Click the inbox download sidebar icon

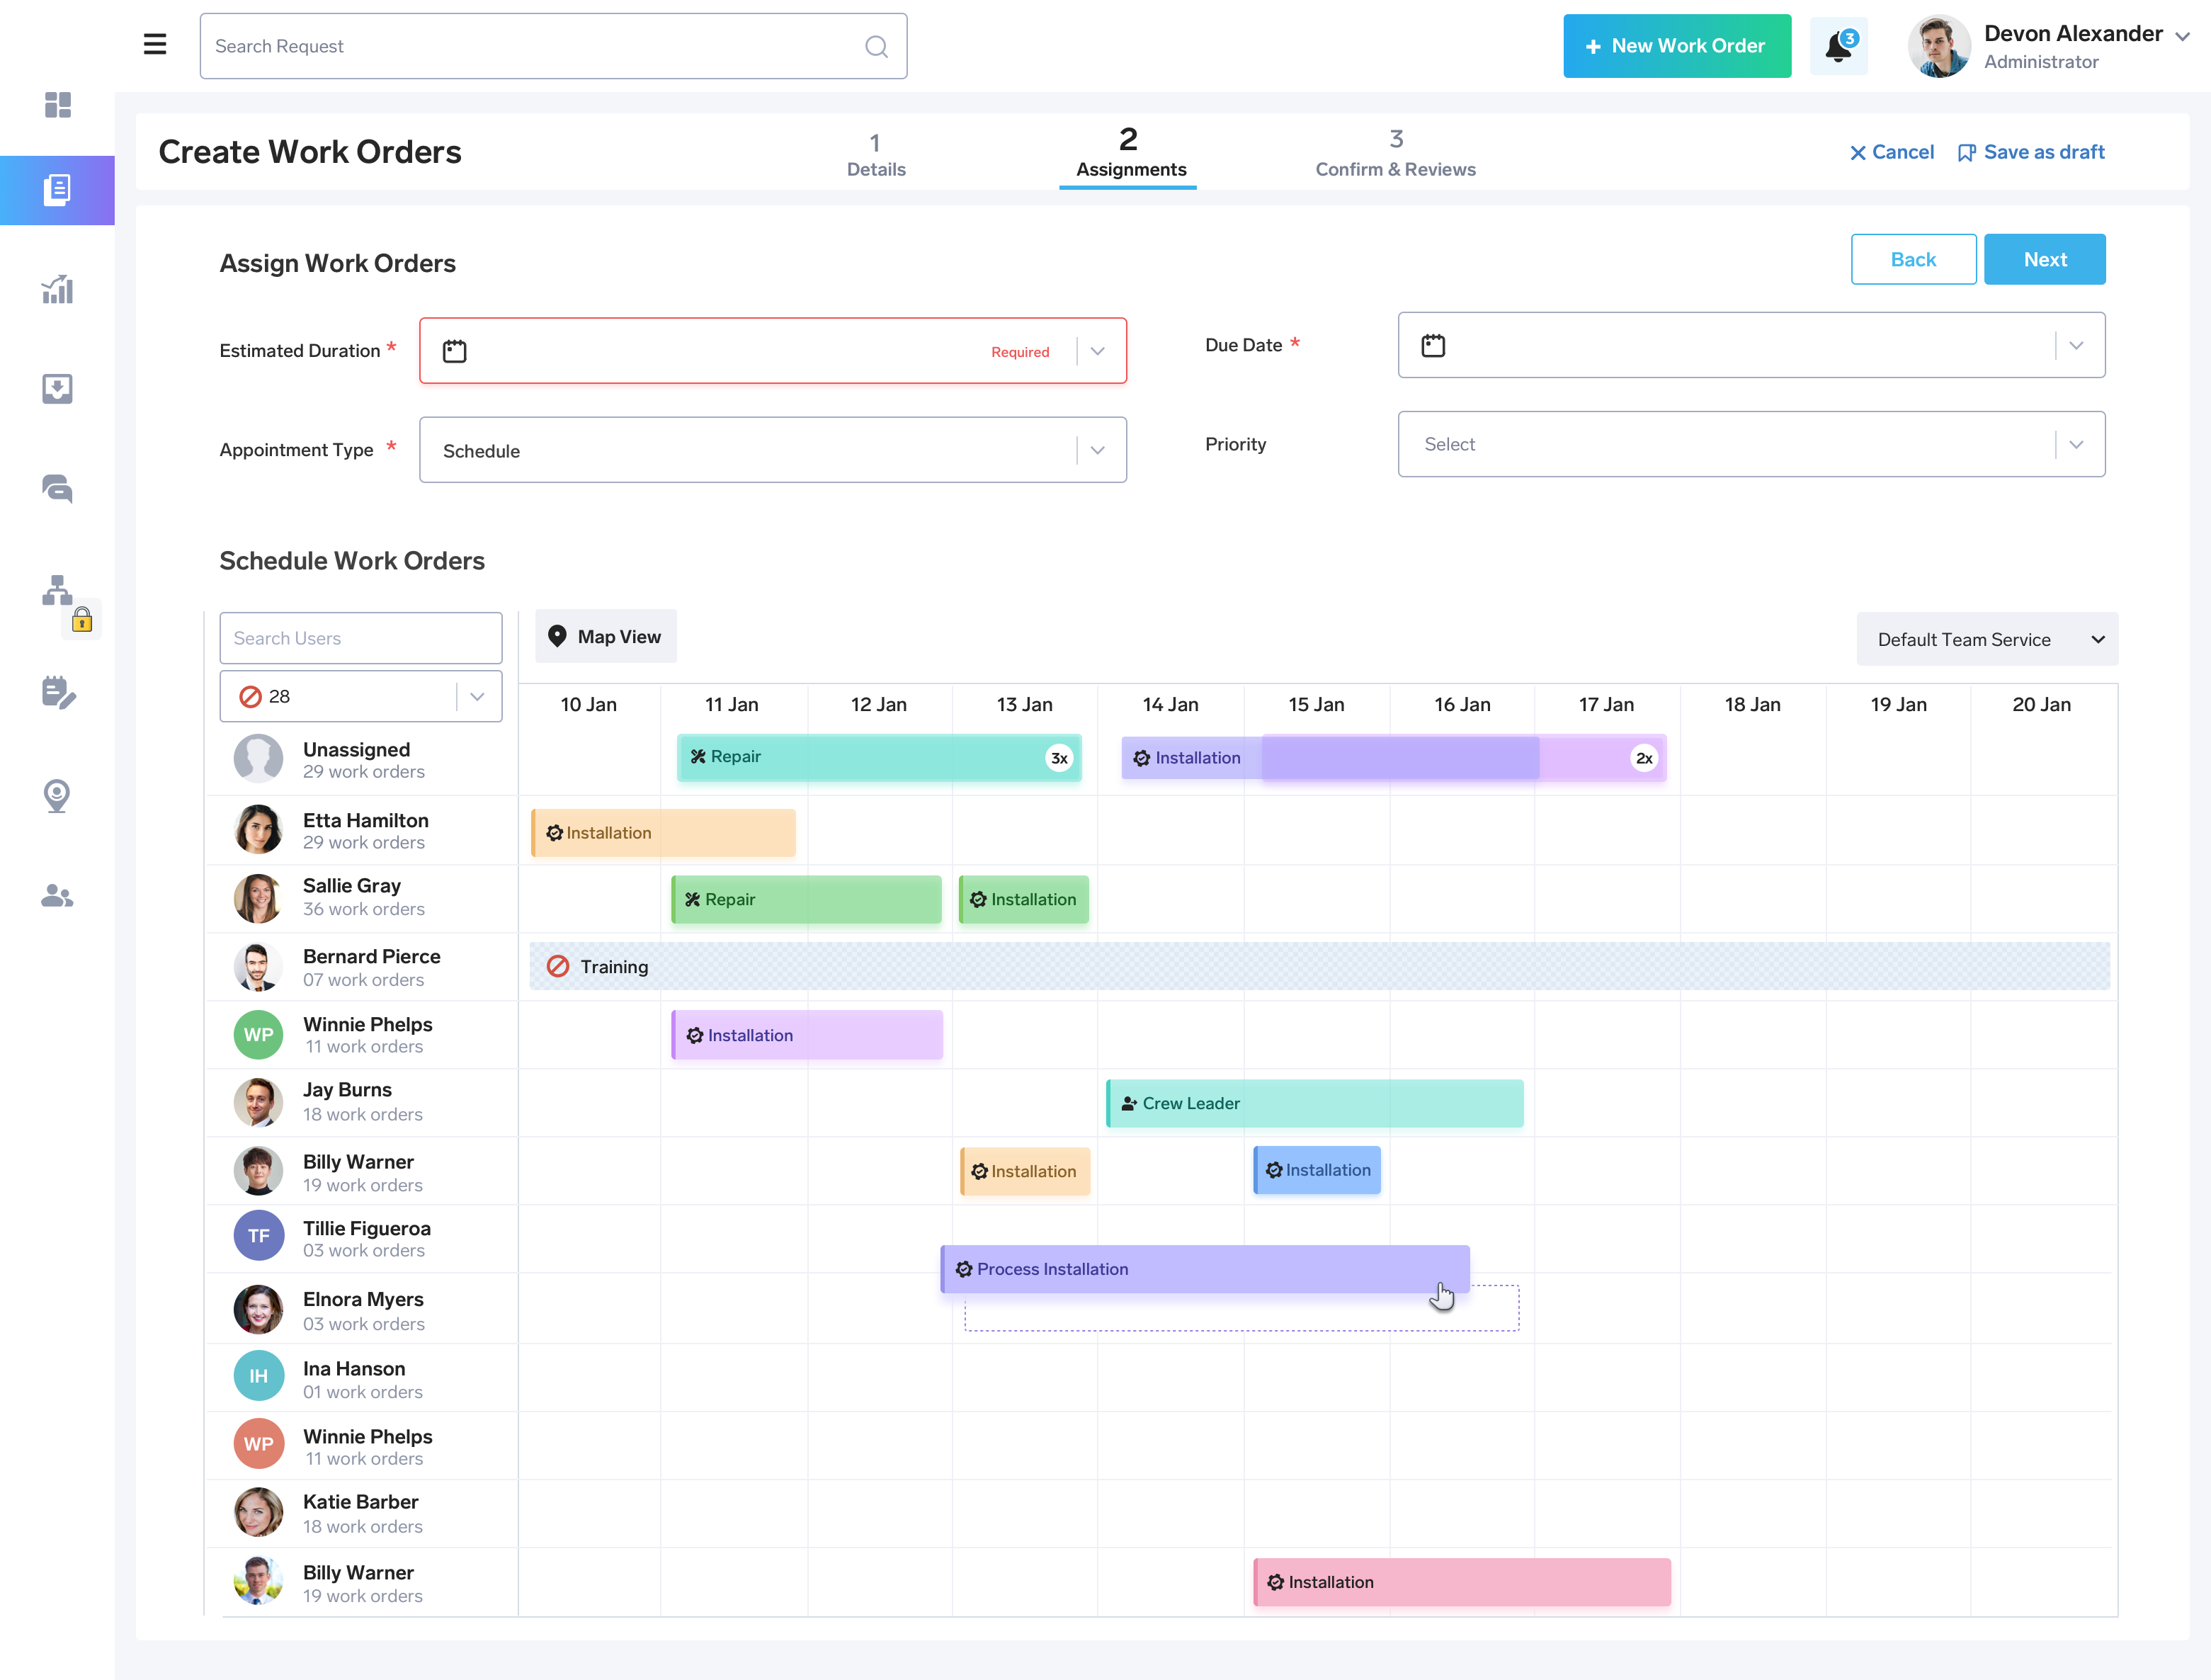pyautogui.click(x=57, y=388)
